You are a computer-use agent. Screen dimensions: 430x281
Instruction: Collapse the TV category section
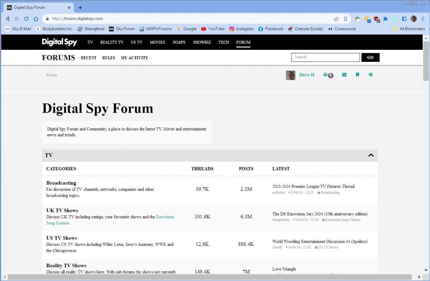[371, 155]
